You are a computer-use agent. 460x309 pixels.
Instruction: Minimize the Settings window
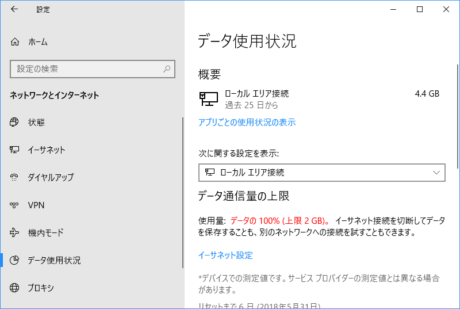[393, 9]
